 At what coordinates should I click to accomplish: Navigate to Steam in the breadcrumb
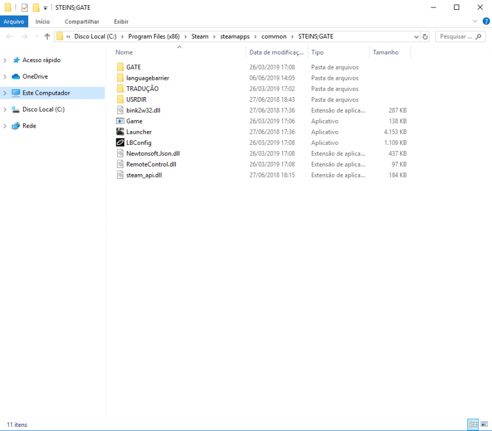tap(200, 36)
